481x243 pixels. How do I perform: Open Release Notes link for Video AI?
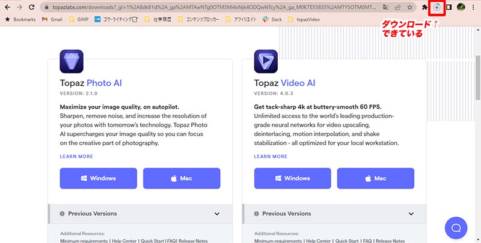click(390, 241)
